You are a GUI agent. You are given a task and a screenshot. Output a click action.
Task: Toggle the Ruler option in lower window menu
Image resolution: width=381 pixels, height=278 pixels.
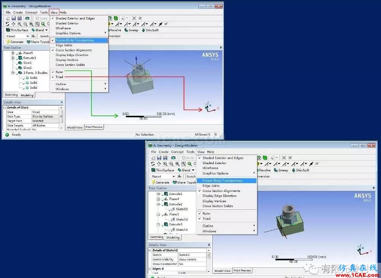[x=226, y=213]
